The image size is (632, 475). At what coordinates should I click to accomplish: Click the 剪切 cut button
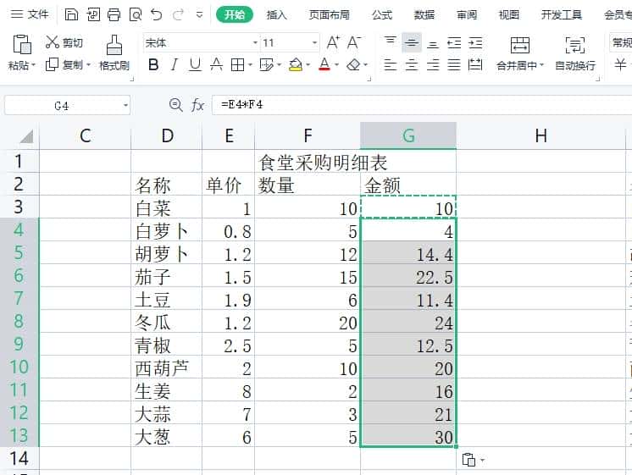[64, 42]
